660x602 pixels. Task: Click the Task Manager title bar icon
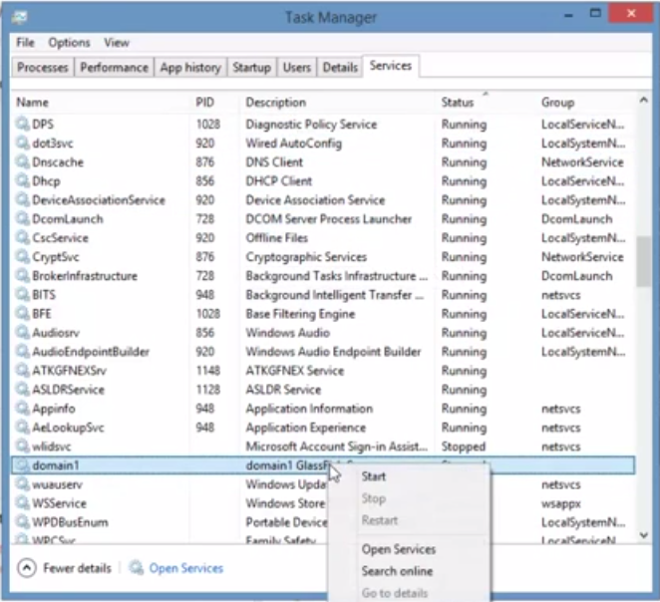(x=19, y=17)
